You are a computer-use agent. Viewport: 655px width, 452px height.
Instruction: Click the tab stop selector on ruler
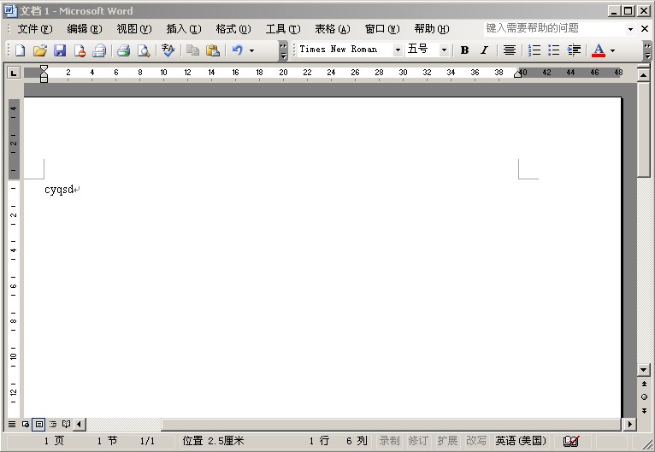(x=14, y=73)
